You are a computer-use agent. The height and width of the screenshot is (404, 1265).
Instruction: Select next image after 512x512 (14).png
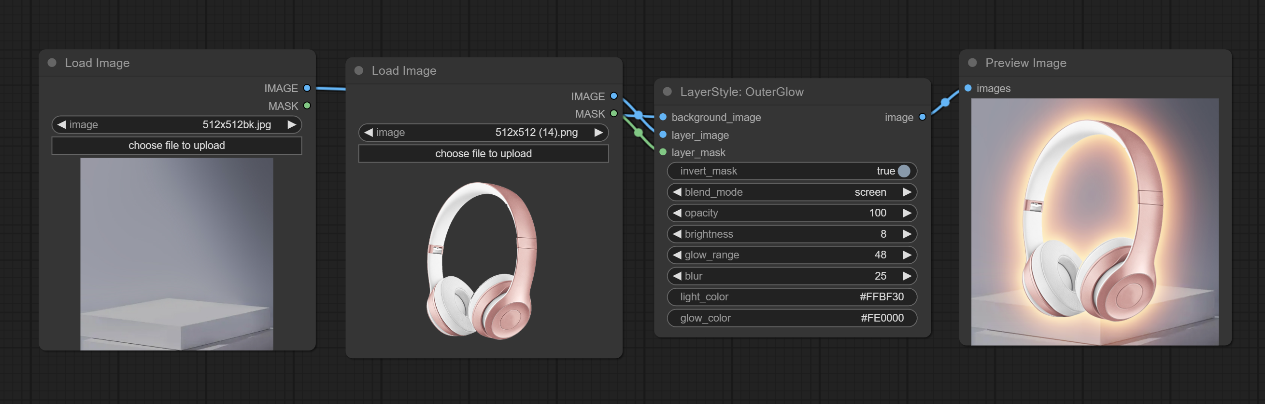coord(598,133)
